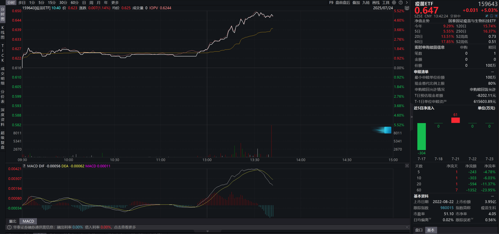Add stock with blue plus icon

(x=496, y=16)
